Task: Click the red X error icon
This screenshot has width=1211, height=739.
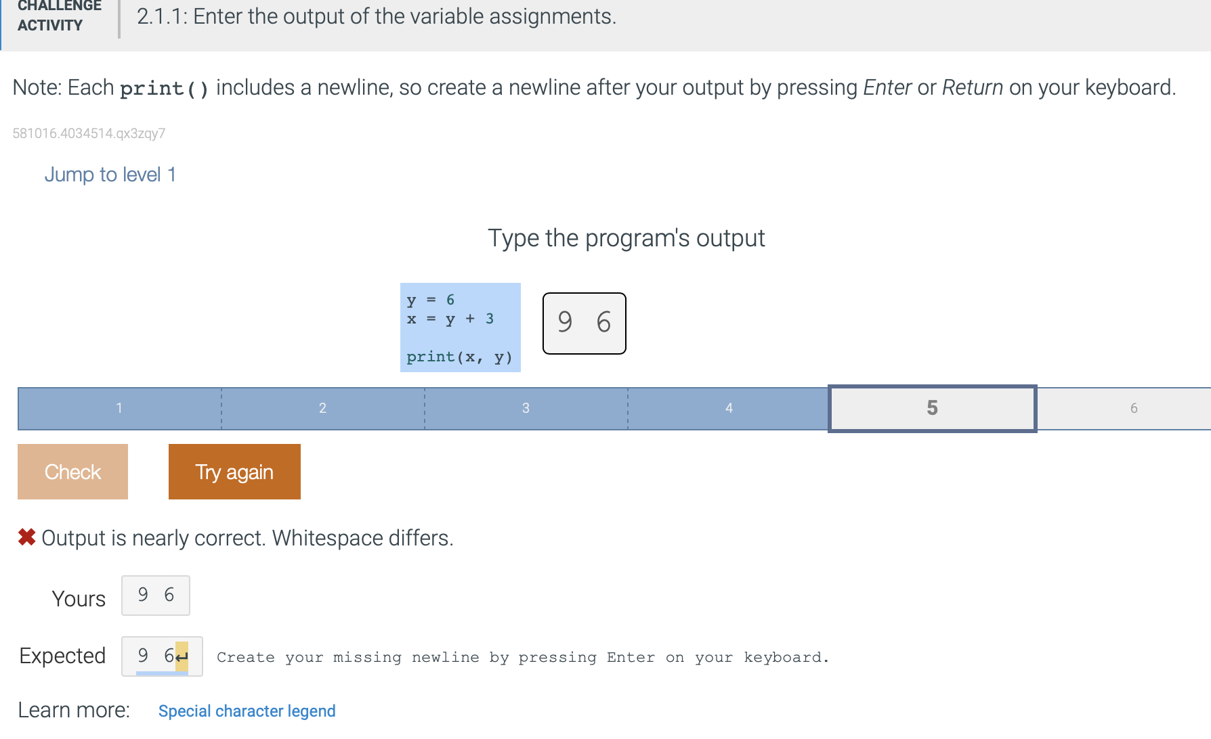Action: (26, 537)
